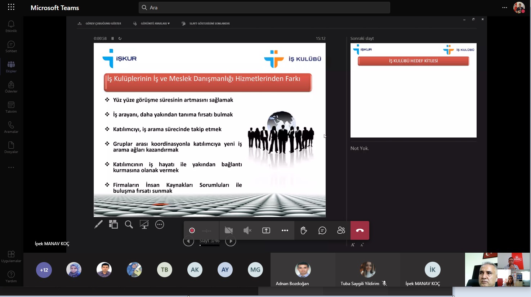Show the participants panel
The height and width of the screenshot is (297, 531).
[x=341, y=230]
